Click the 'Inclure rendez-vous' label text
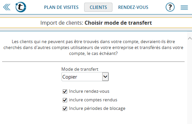The width and height of the screenshot is (192, 124). pos(89,91)
